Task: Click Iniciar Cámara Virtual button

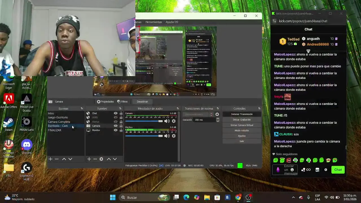Action: click(242, 125)
